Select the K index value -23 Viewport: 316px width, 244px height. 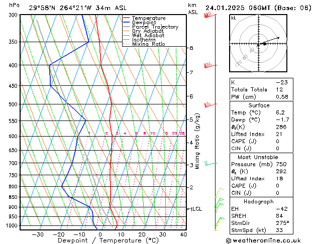click(x=282, y=82)
